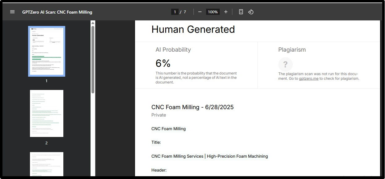
Task: Click the 100% zoom level field
Action: [x=213, y=12]
